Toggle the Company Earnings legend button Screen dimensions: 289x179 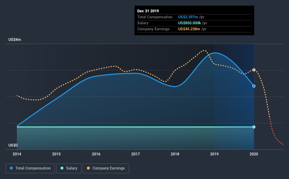tap(106, 168)
